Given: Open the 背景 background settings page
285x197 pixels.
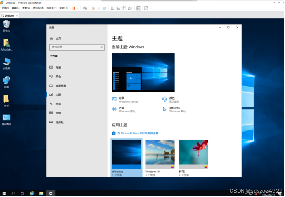Looking at the screenshot, I should (x=77, y=68).
